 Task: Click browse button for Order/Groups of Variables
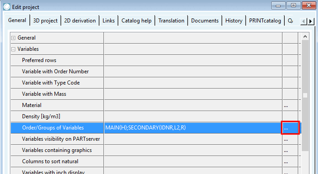(x=290, y=128)
